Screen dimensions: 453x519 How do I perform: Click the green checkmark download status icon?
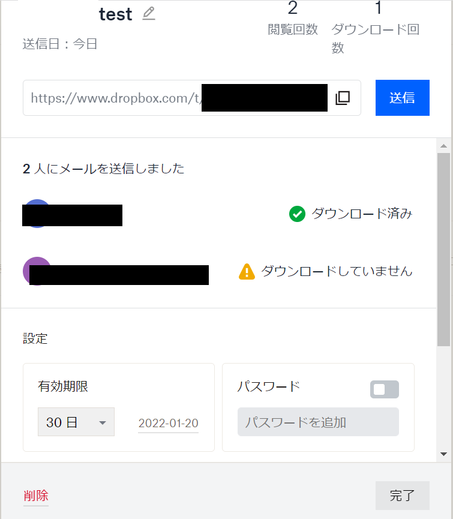[x=297, y=214]
